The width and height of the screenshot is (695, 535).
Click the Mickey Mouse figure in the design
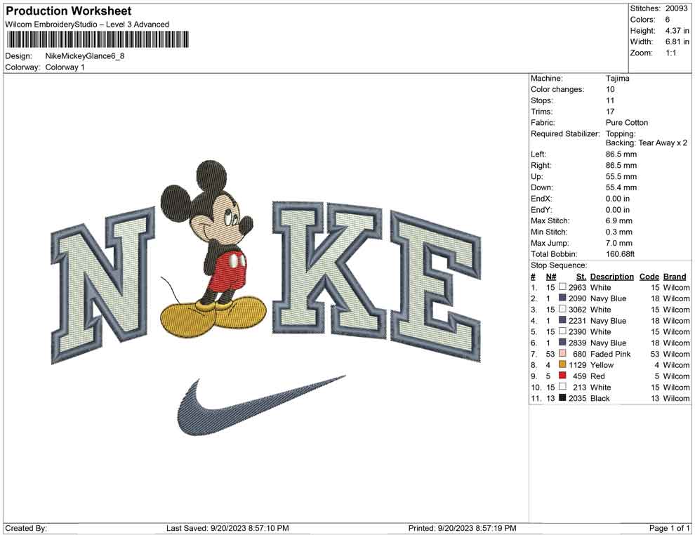coord(213,249)
